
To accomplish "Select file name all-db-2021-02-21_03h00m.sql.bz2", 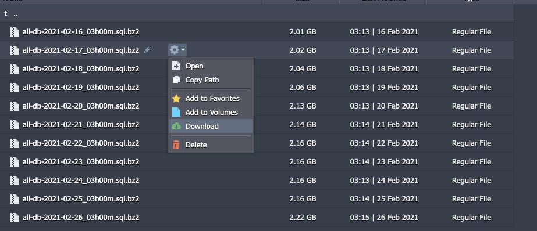I will [81, 124].
